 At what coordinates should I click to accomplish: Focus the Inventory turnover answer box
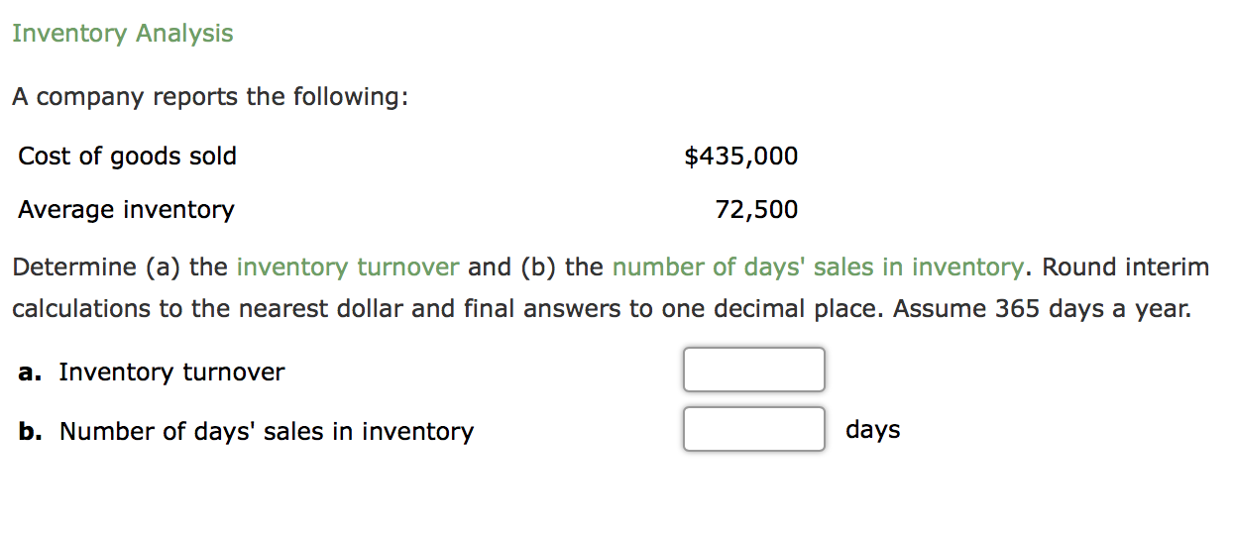click(x=753, y=370)
